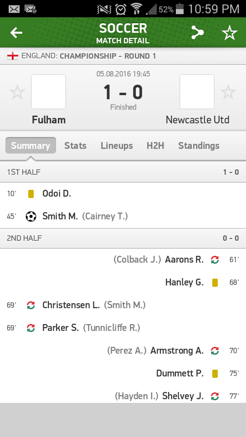Click substitution icon for Christensen L.
Screen dimensions: 246x437
click(31, 305)
